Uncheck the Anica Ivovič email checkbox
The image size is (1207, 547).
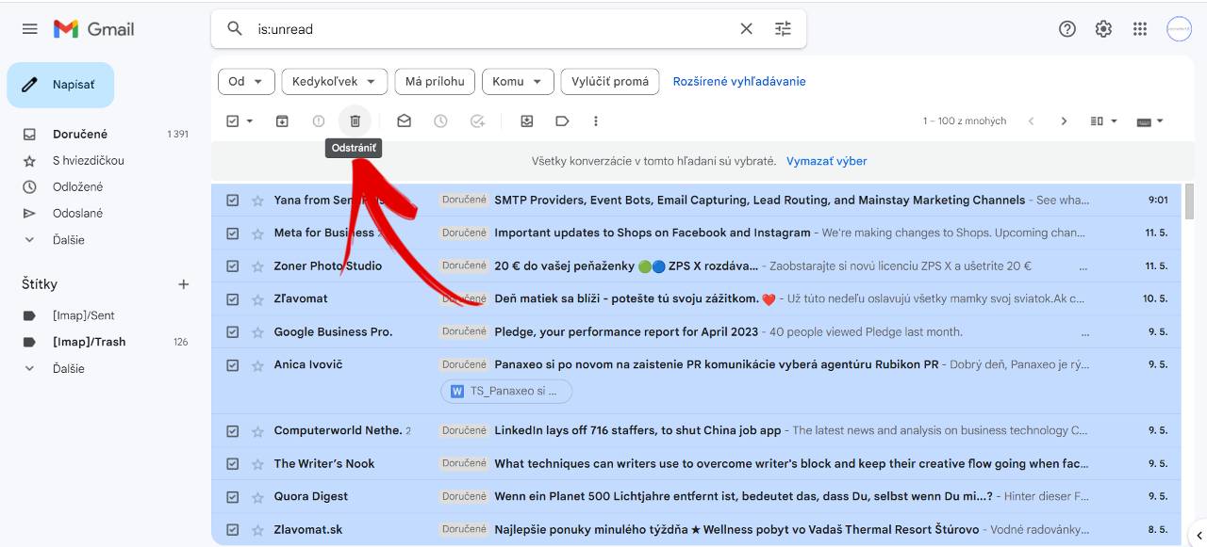(x=233, y=365)
